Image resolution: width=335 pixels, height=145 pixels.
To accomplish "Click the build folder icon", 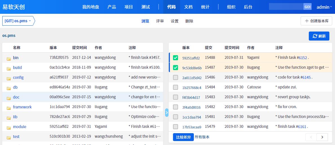I will click(x=9, y=68).
